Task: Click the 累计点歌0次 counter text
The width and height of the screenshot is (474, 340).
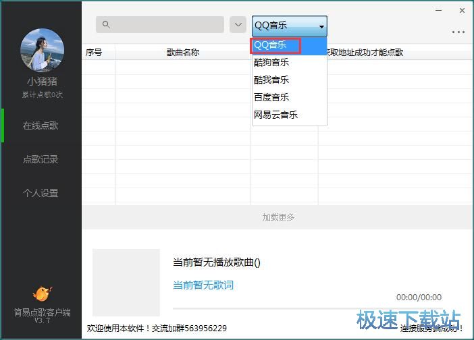Action: tap(43, 95)
